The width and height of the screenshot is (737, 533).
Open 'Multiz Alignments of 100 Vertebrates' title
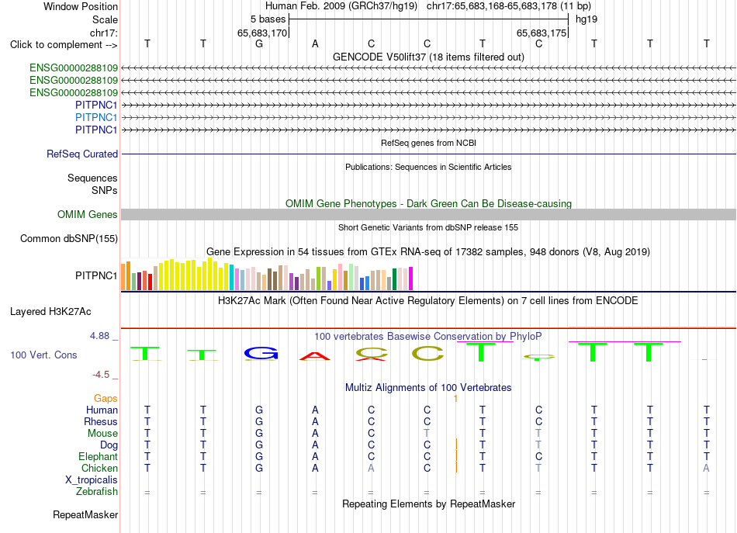coord(428,388)
